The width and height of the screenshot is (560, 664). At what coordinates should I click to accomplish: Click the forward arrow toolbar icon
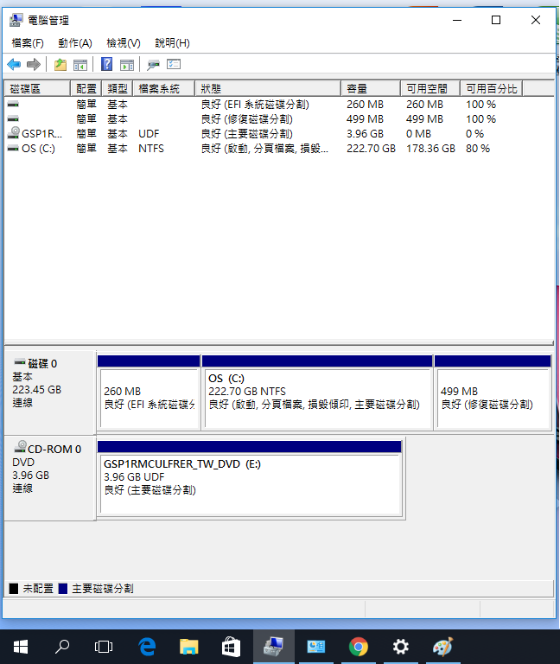tap(34, 64)
